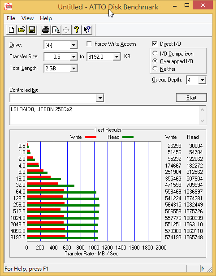
Task: Print results using the printer icon
Action: (46, 30)
